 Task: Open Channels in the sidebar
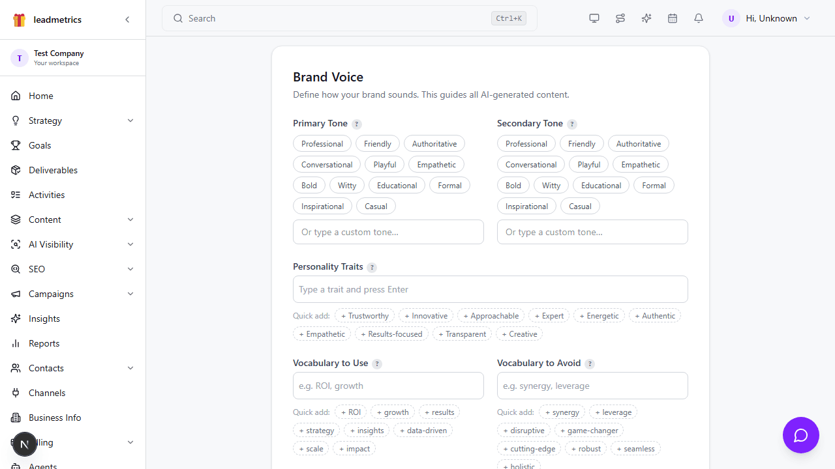[x=73, y=393]
